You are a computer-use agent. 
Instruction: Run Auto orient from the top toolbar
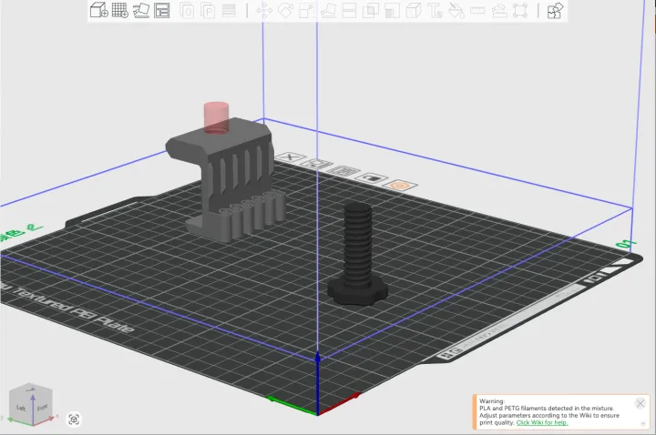coord(141,10)
